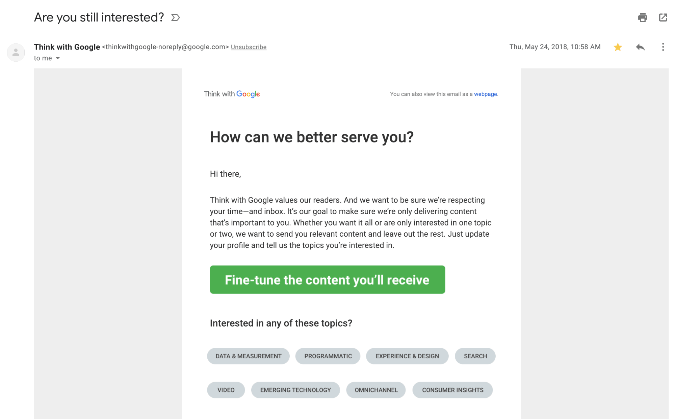Select the CONSUMER INSIGHTS topic tag

coord(452,390)
